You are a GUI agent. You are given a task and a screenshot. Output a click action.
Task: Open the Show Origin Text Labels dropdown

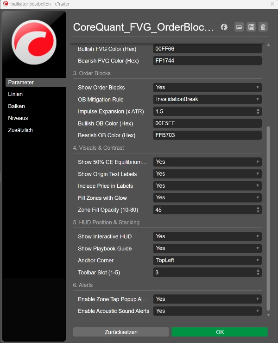click(x=208, y=174)
